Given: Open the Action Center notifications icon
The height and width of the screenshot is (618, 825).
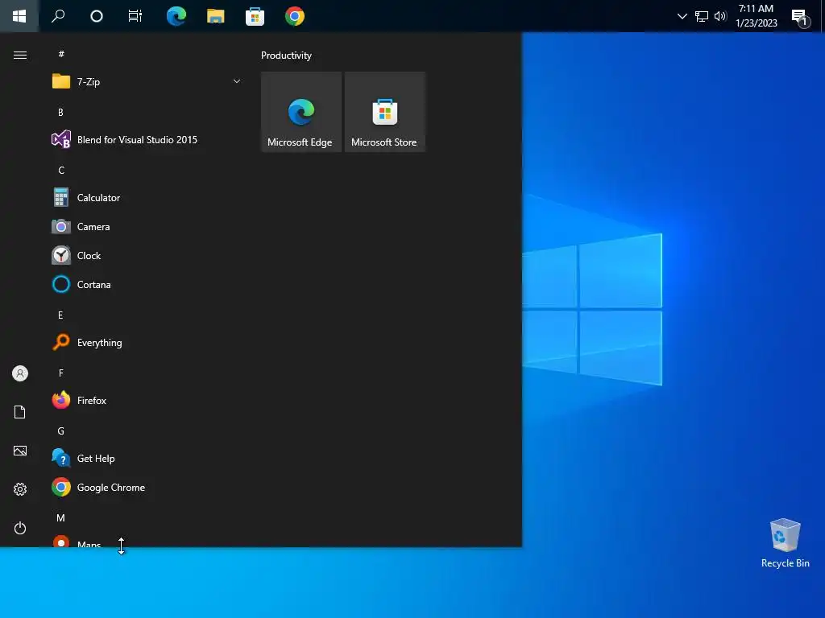Looking at the screenshot, I should [x=800, y=17].
